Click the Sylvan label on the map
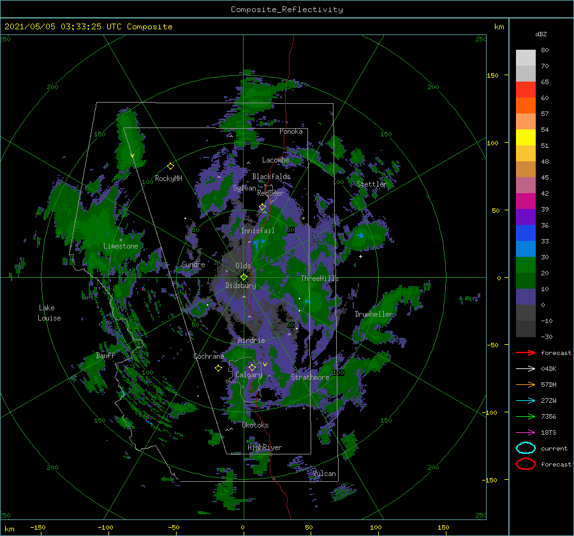 click(x=244, y=188)
